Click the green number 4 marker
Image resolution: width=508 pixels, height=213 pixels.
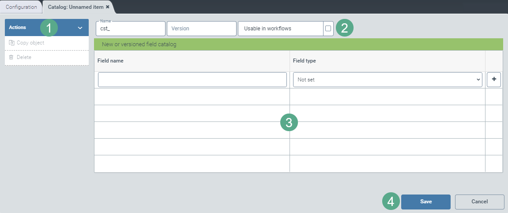coord(391,201)
